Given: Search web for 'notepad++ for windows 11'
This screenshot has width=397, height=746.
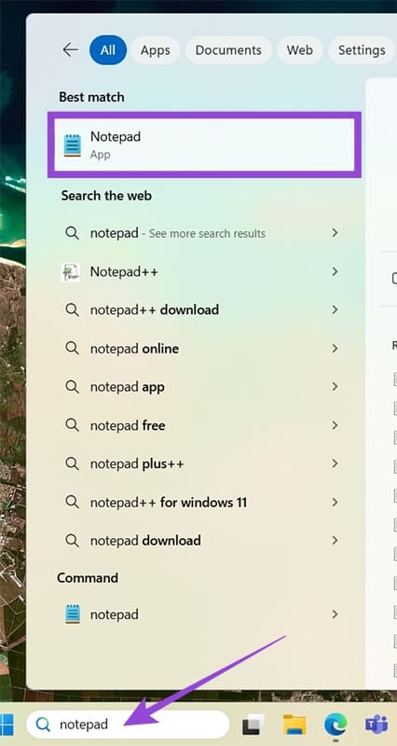Looking at the screenshot, I should point(201,503).
